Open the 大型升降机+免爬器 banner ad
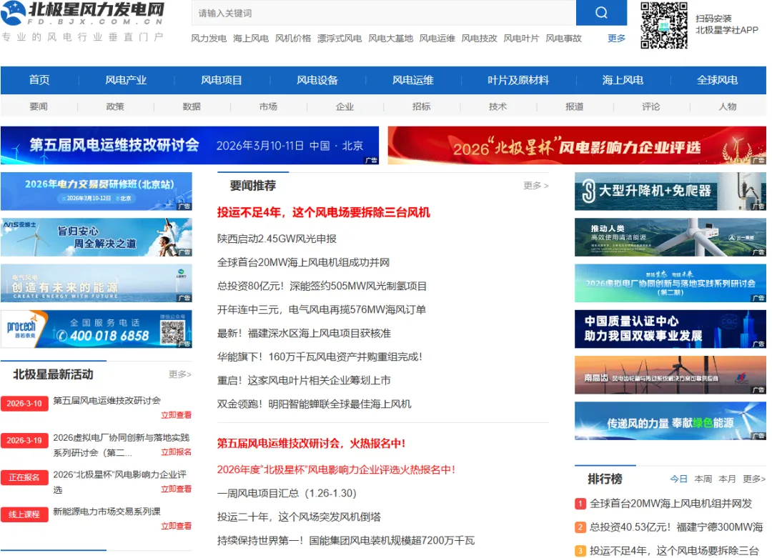 pos(670,191)
